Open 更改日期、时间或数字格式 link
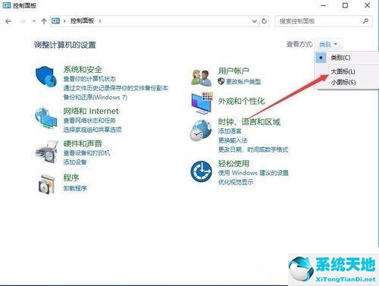 tap(253, 149)
